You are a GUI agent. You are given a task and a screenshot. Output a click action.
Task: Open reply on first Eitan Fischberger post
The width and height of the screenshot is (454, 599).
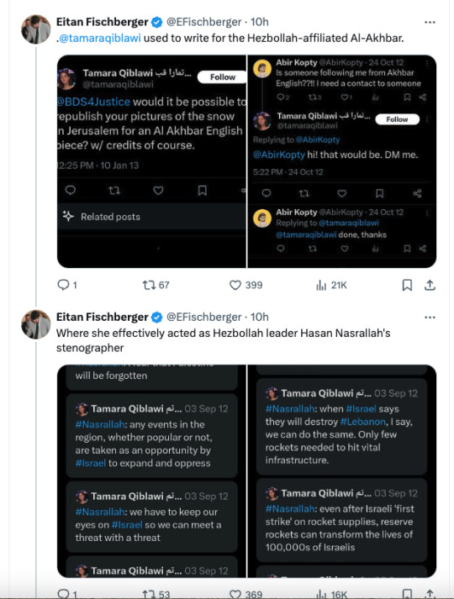[67, 285]
